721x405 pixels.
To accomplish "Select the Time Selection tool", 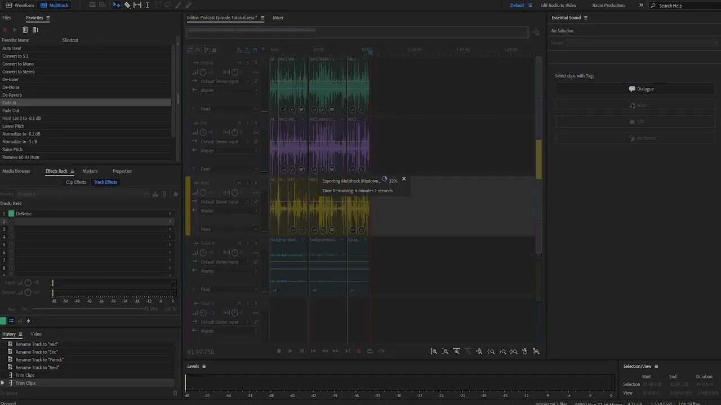I will tap(148, 5).
